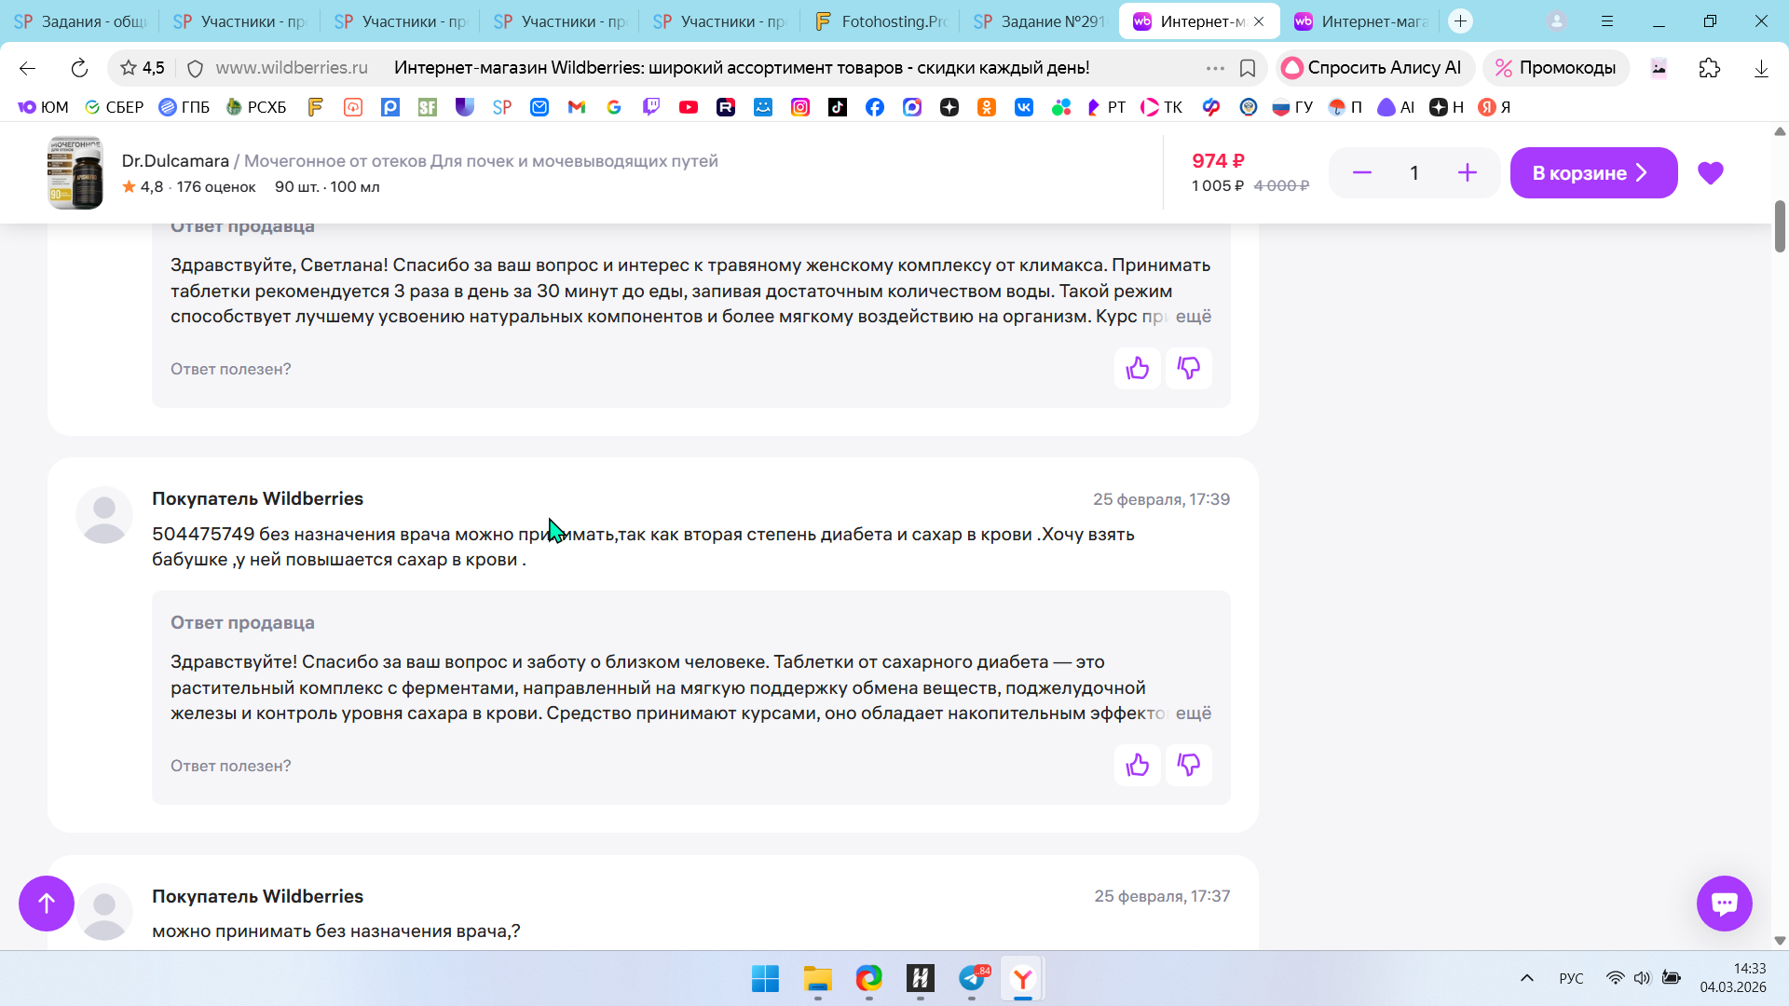Viewport: 1789px width, 1006px height.
Task: Open the 'Промокоды' promo codes button
Action: tap(1555, 68)
